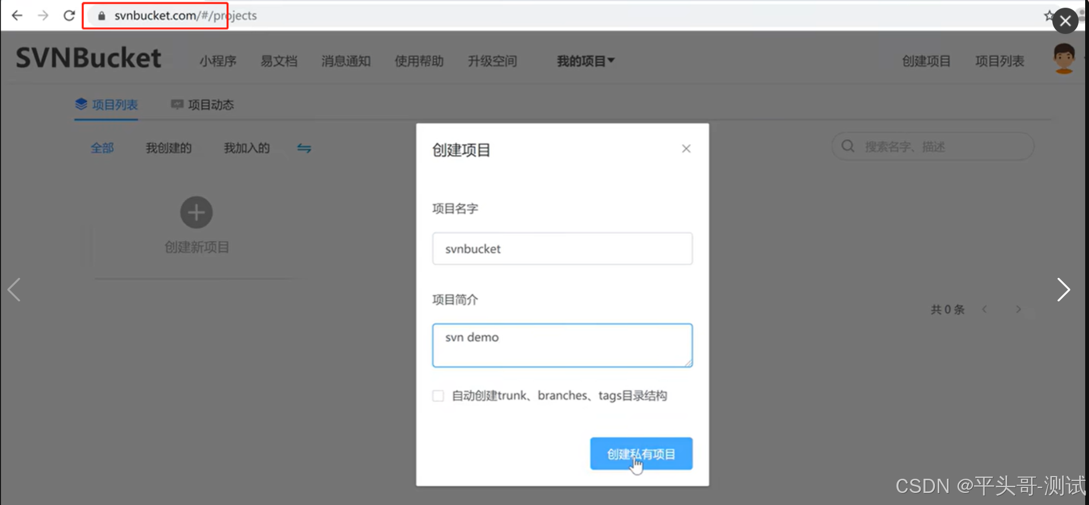The width and height of the screenshot is (1089, 505).
Task: Click the plus icon for a new project
Action: pos(196,212)
